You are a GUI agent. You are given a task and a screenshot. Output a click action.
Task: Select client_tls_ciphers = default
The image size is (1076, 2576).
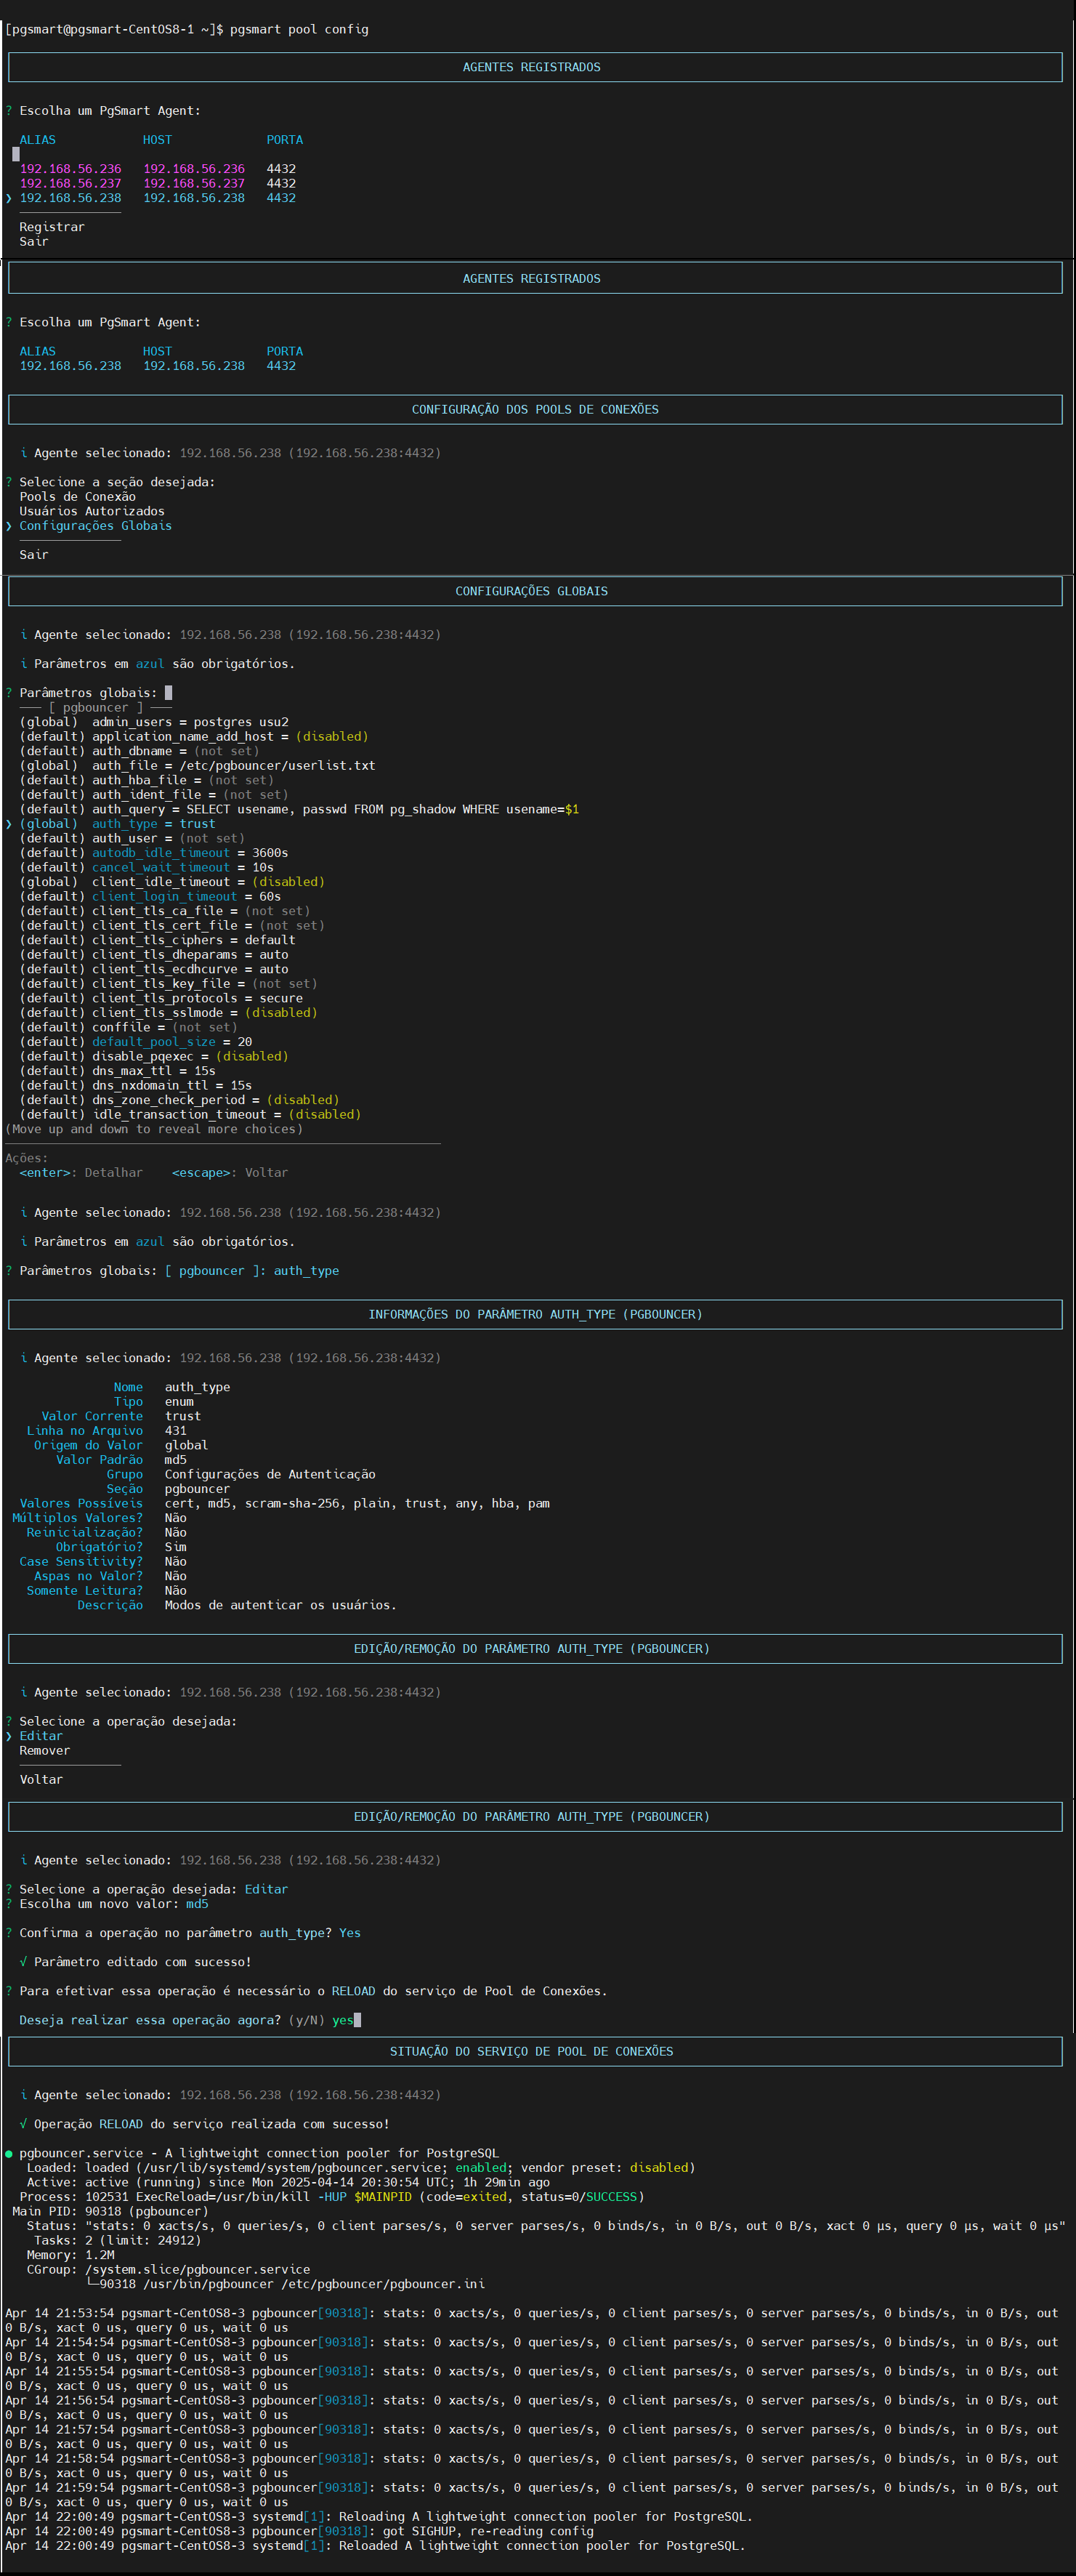(157, 940)
